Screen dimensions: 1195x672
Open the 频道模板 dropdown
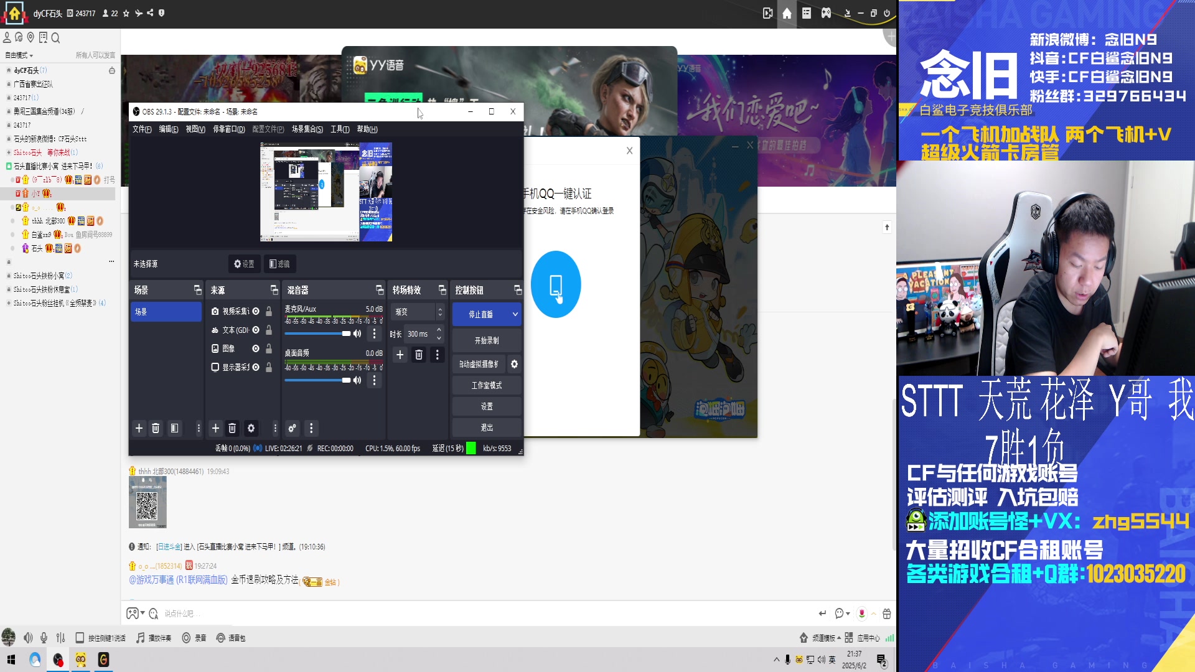coord(820,638)
